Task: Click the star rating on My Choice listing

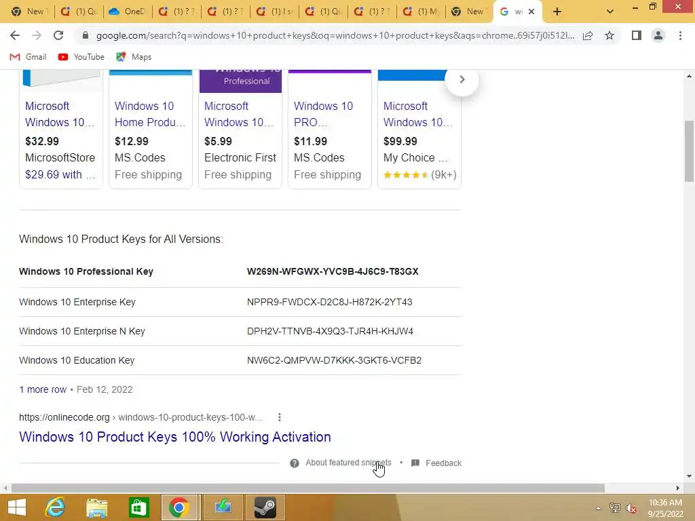Action: click(x=406, y=174)
